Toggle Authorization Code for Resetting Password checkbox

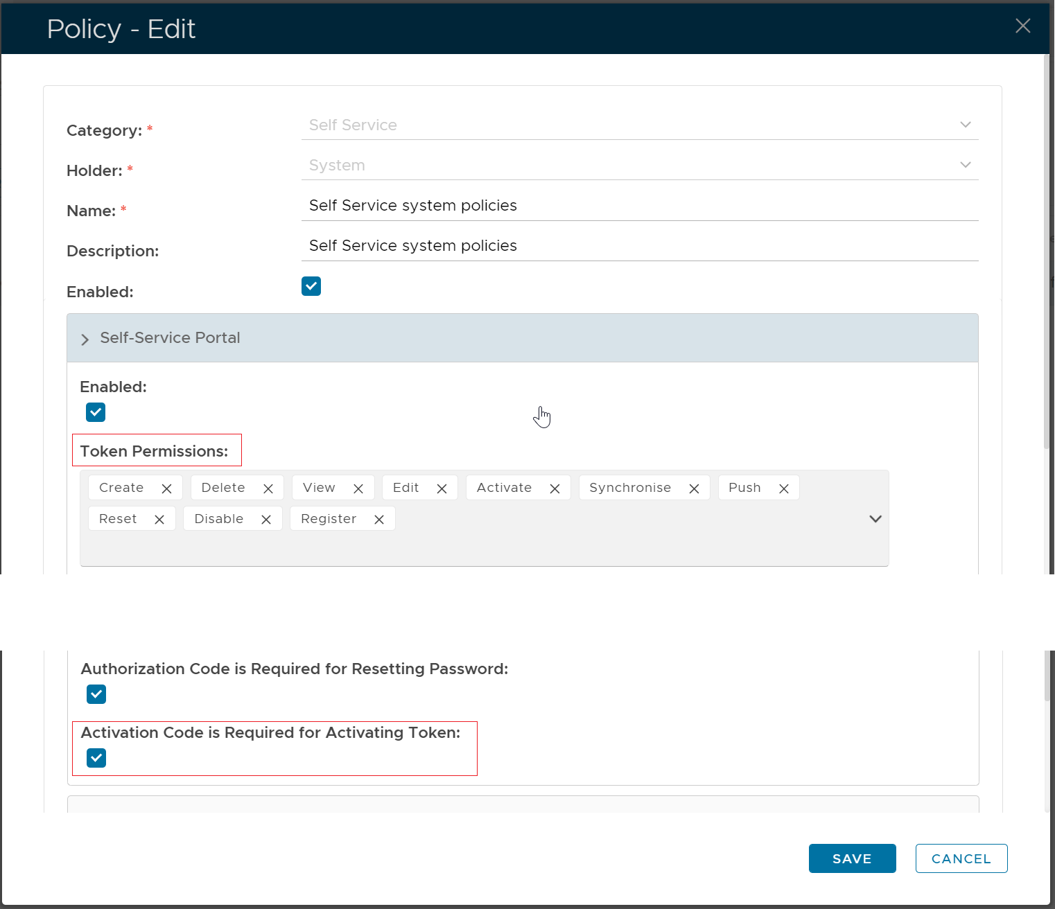tap(96, 694)
